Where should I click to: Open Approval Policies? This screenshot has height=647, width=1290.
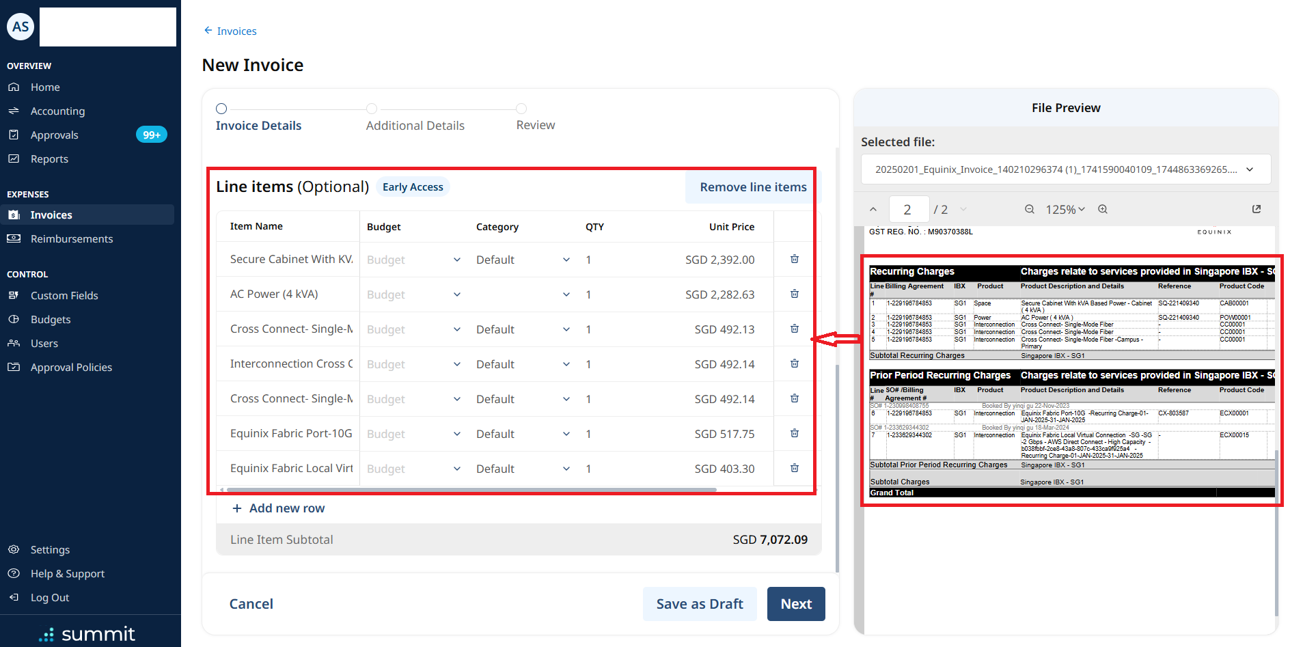pos(71,368)
